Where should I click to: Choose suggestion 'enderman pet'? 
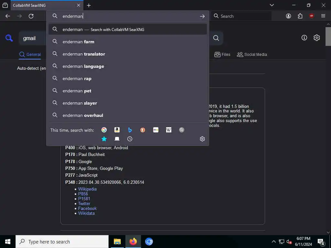127,91
